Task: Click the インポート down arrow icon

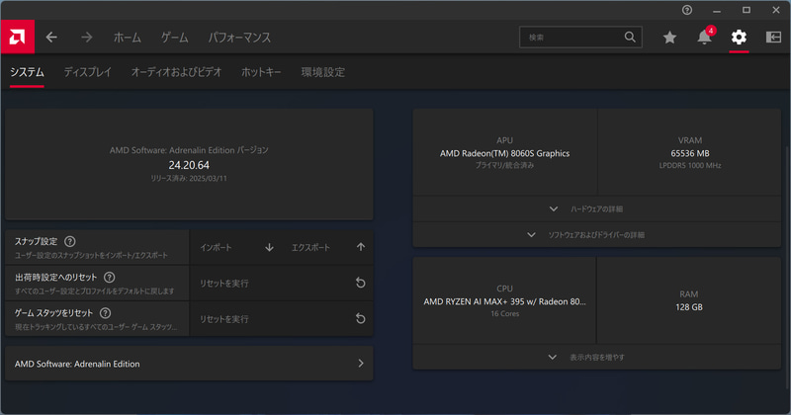Action: pyautogui.click(x=269, y=247)
